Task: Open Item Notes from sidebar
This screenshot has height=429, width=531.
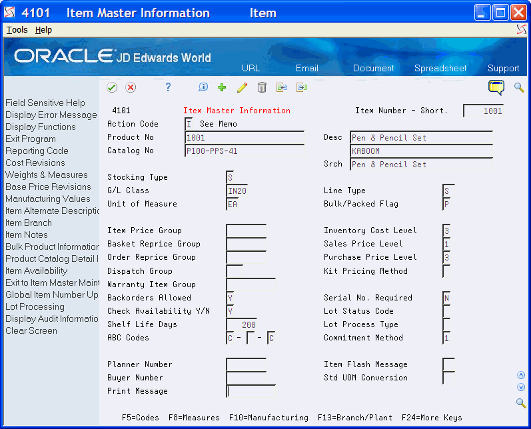Action: tap(27, 234)
